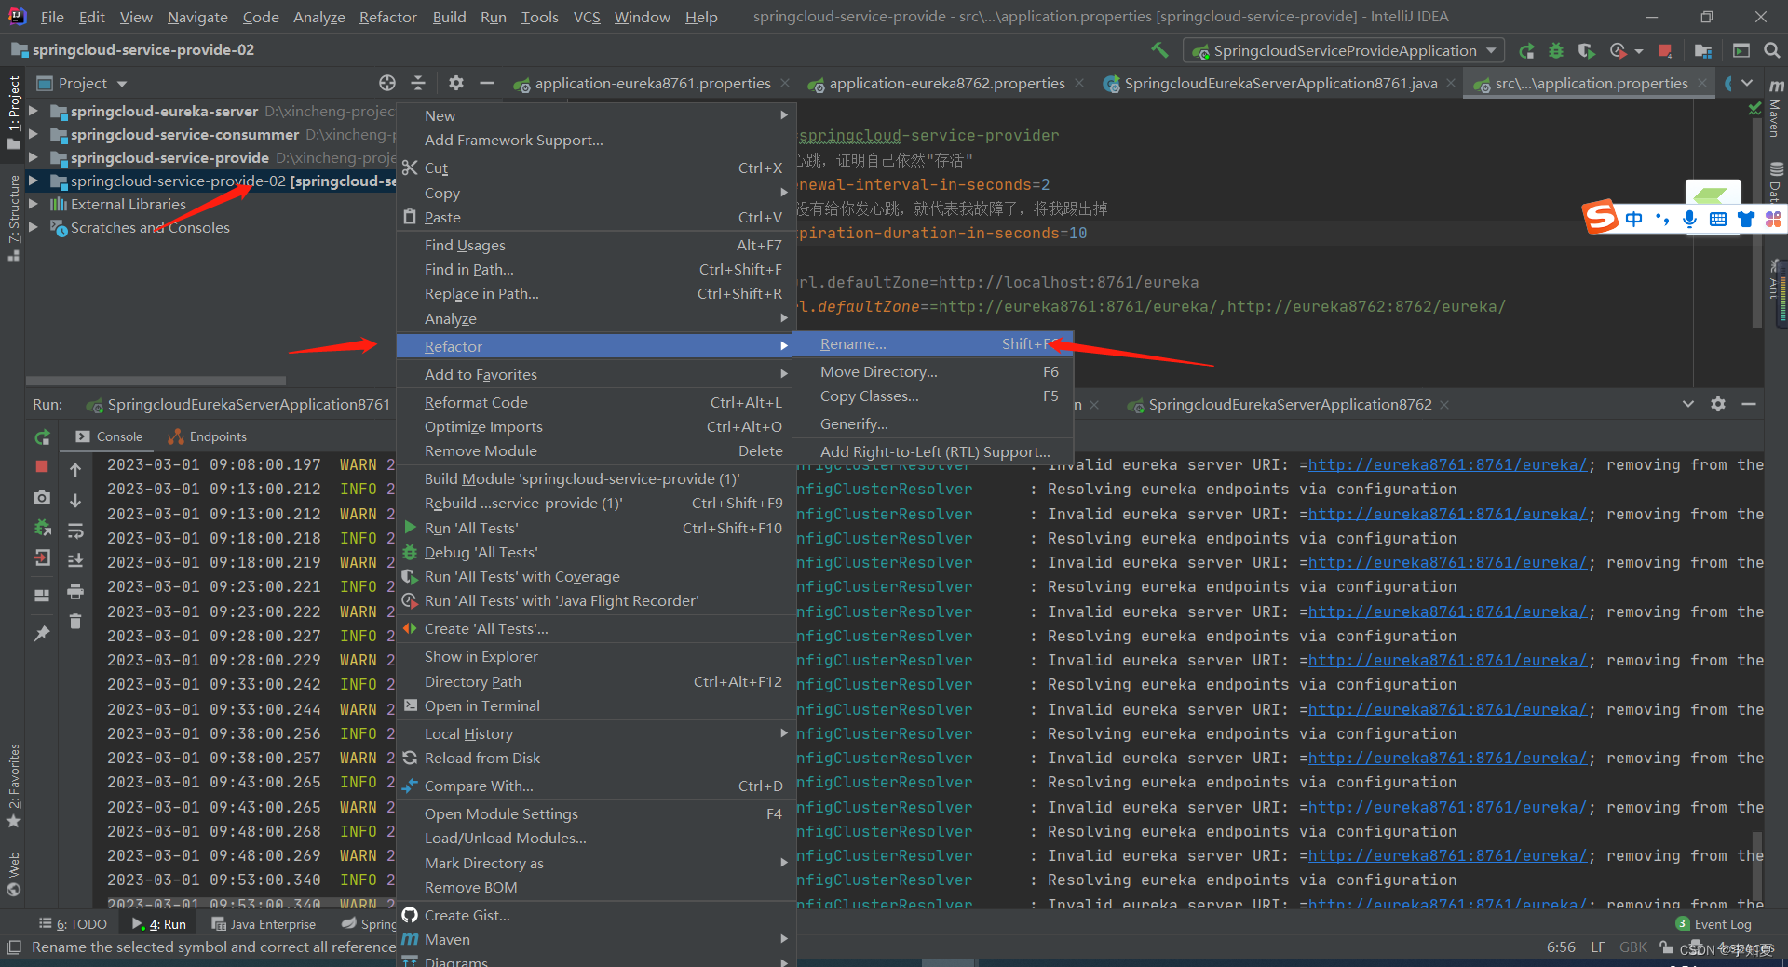Open Maven tool window sidebar tab

pyautogui.click(x=1776, y=107)
